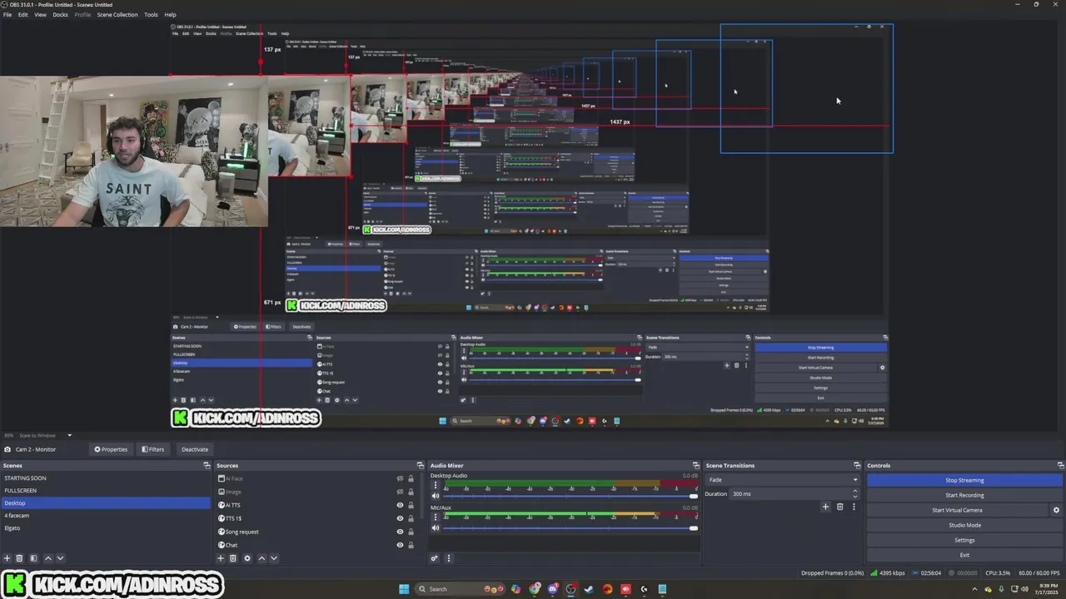The width and height of the screenshot is (1066, 599).
Task: Move selected scene up
Action: tap(47, 558)
